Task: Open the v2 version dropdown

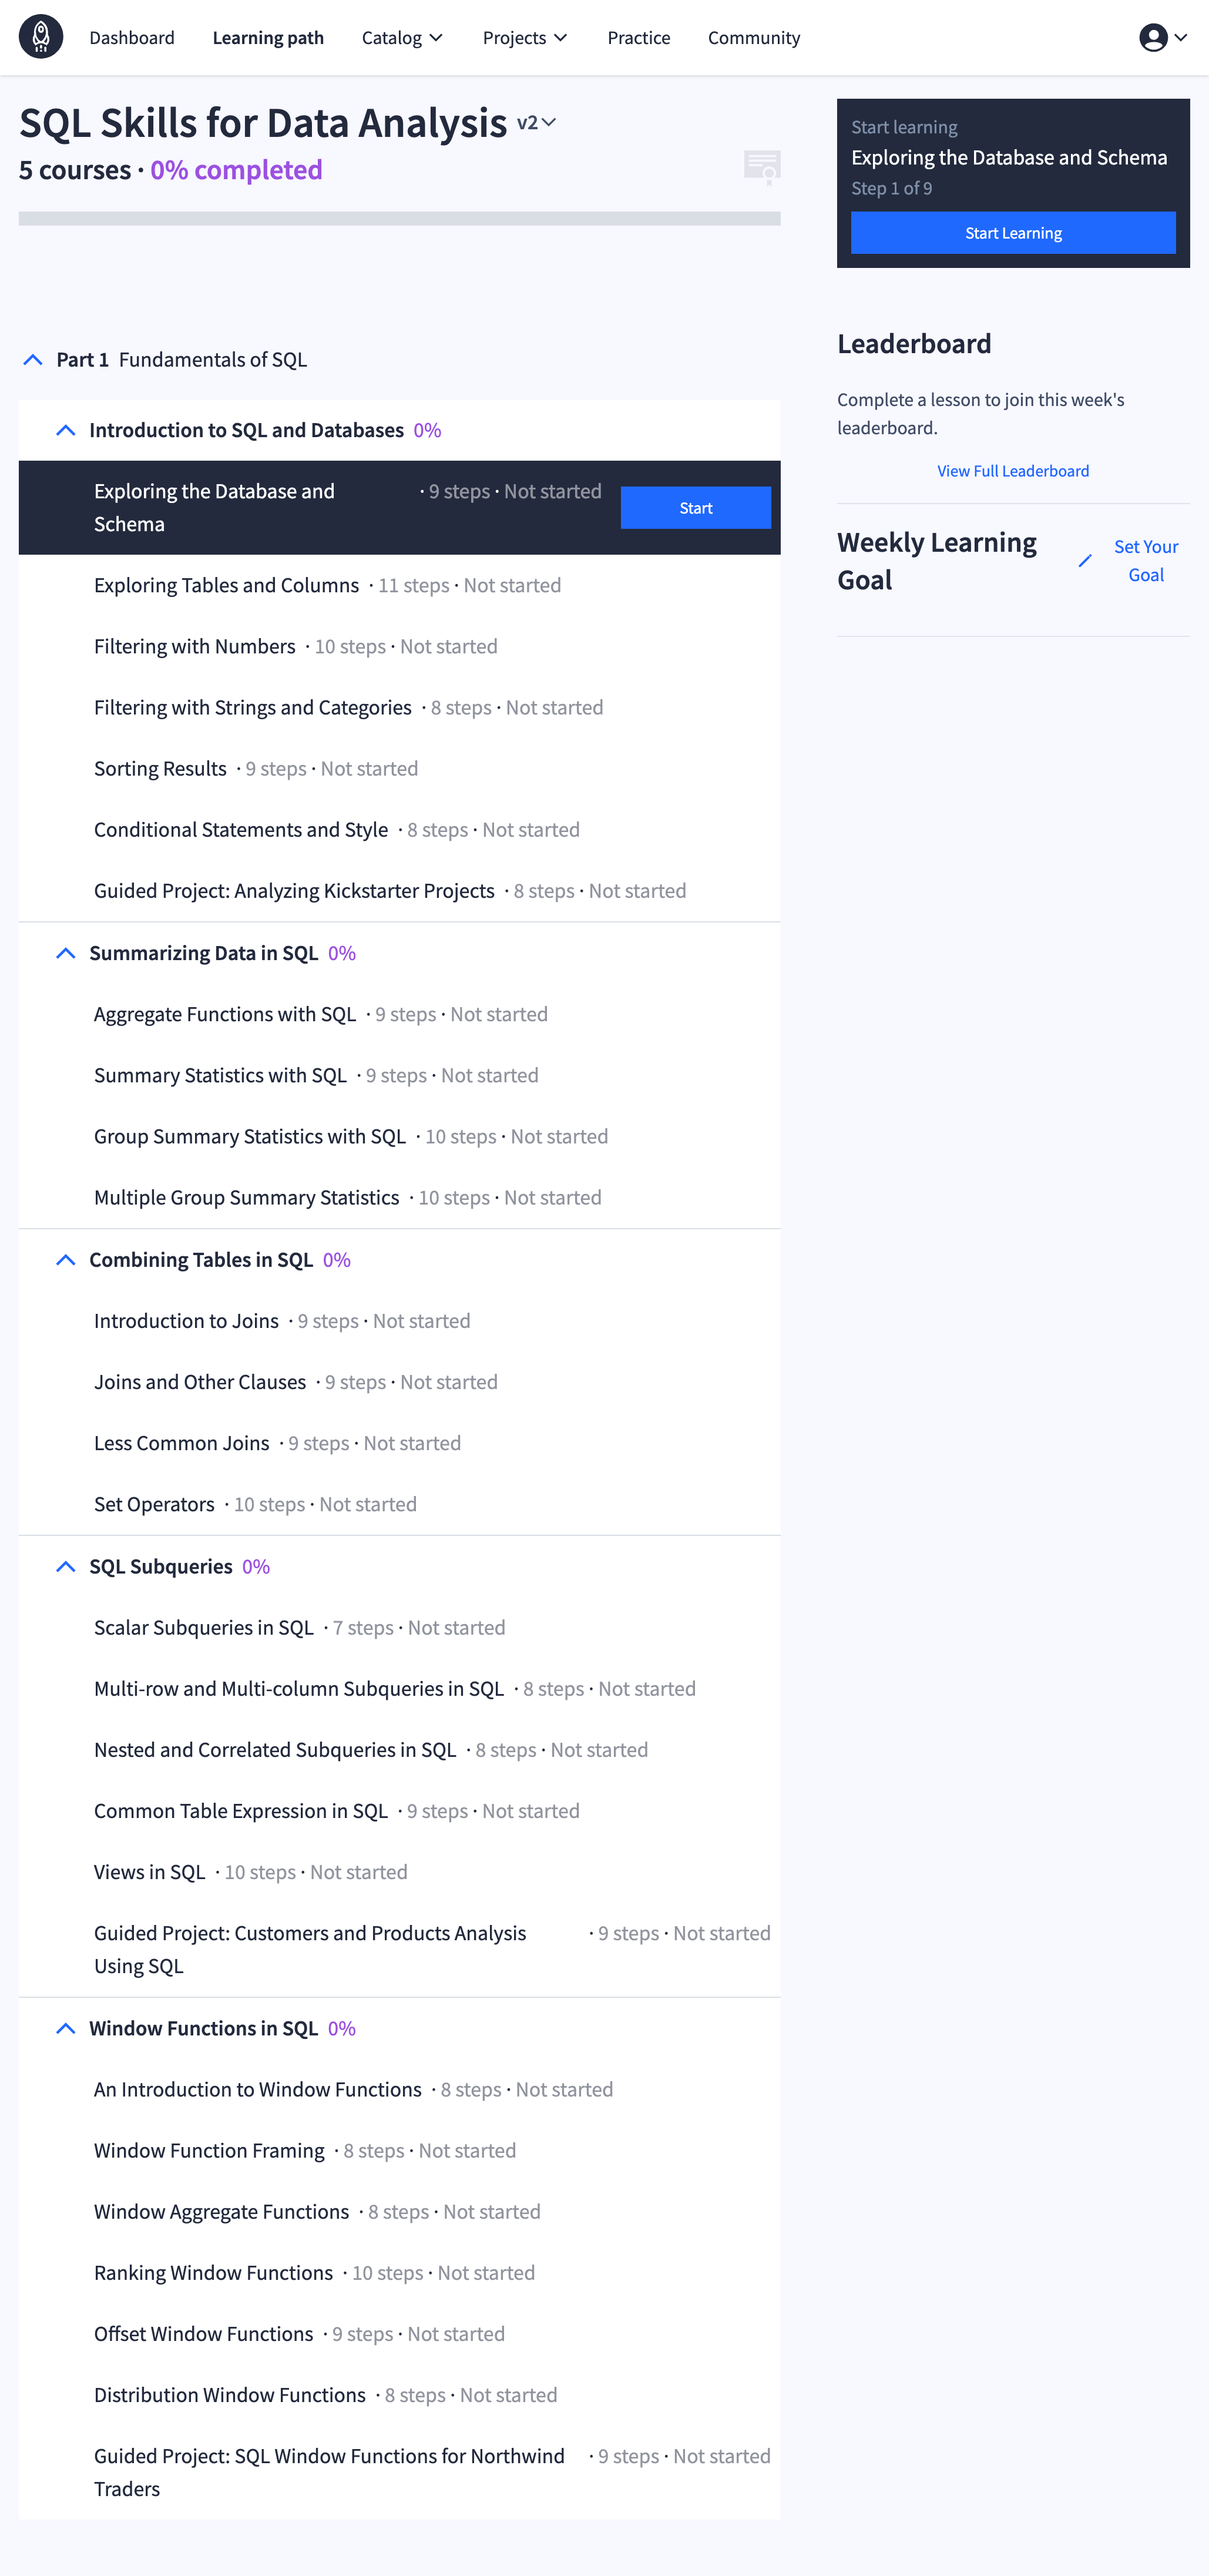Action: click(536, 123)
